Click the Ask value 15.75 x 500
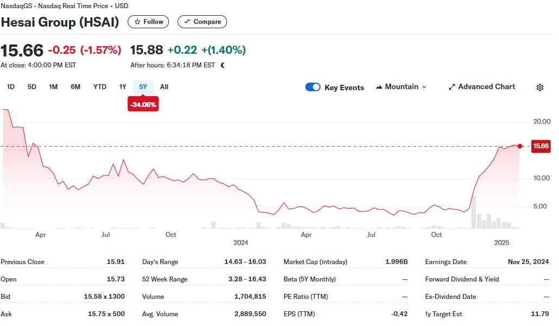The image size is (559, 326). [106, 314]
